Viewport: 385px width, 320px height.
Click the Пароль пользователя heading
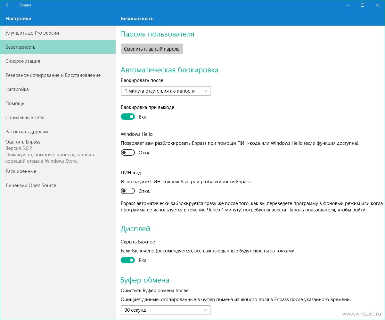click(x=157, y=34)
